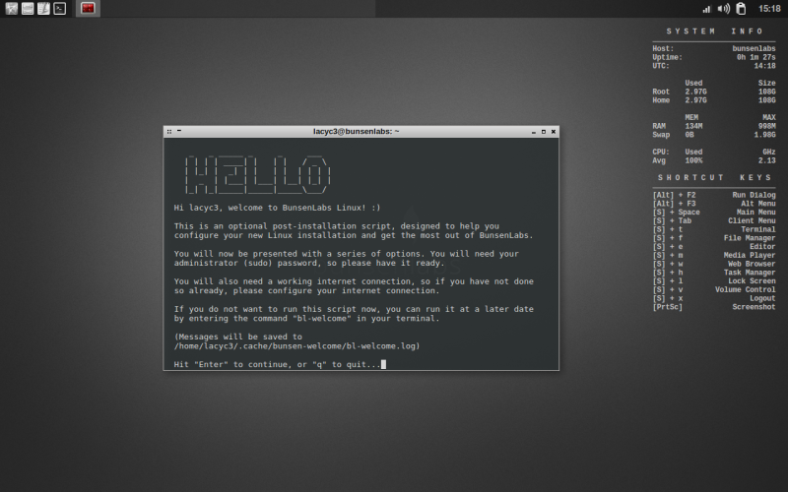Click the '[S] + x Logout' row
Viewport: 788px width, 492px height.
tap(713, 299)
